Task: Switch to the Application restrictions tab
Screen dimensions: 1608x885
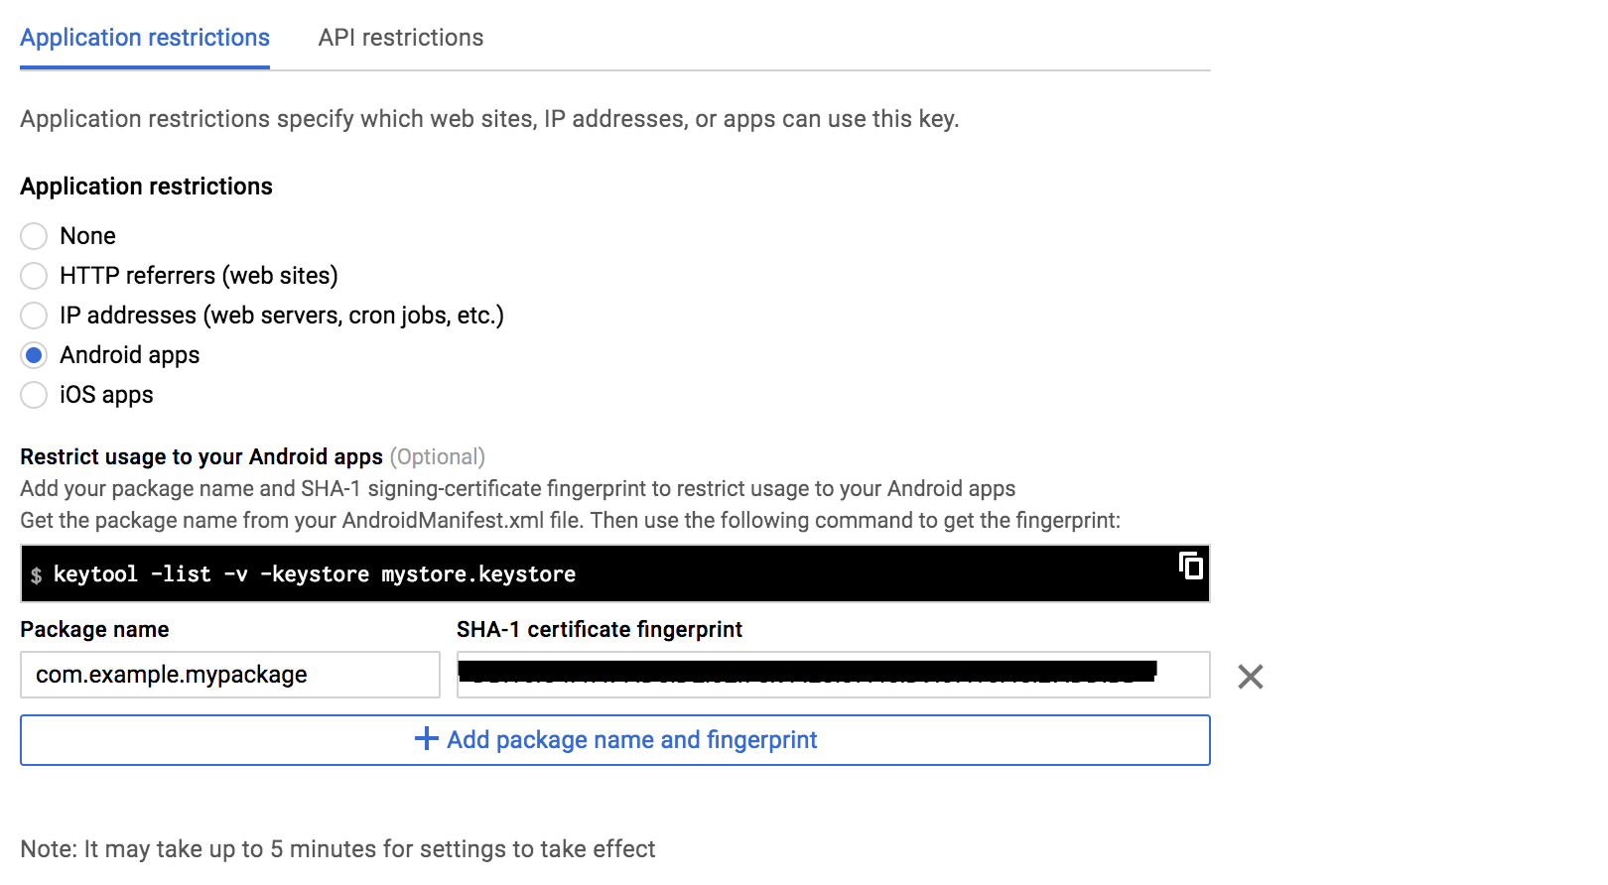Action: pos(145,38)
